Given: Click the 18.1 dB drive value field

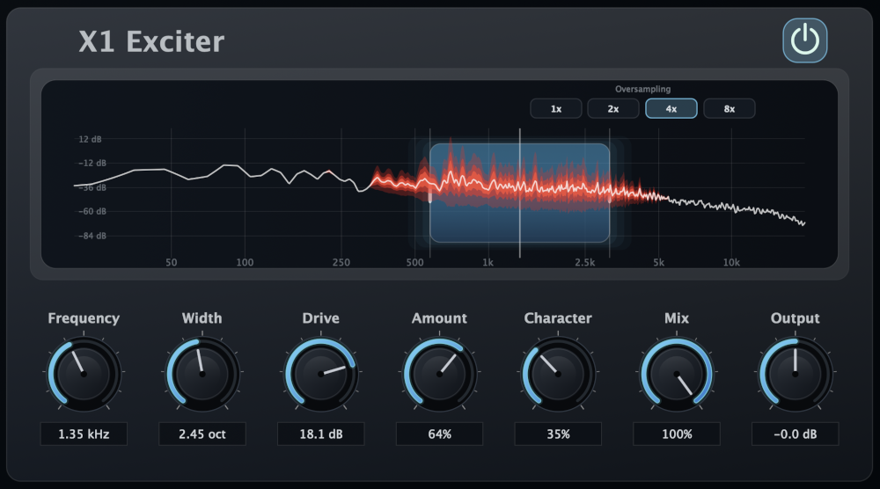Looking at the screenshot, I should [321, 434].
